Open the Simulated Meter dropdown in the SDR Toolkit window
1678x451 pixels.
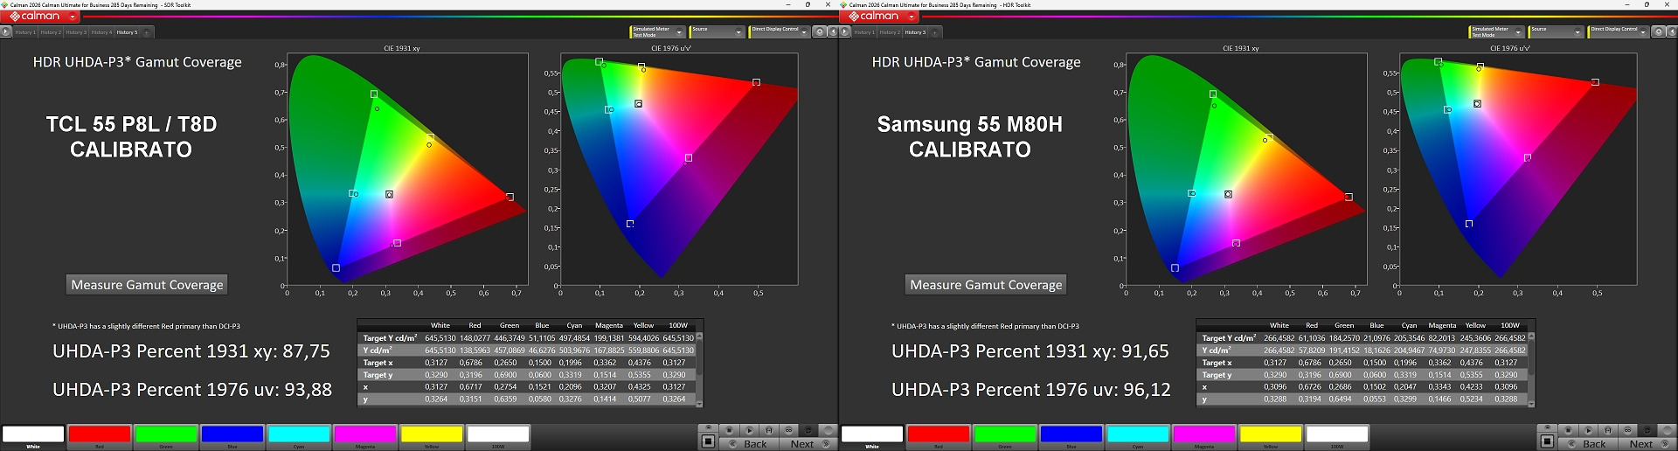(657, 31)
